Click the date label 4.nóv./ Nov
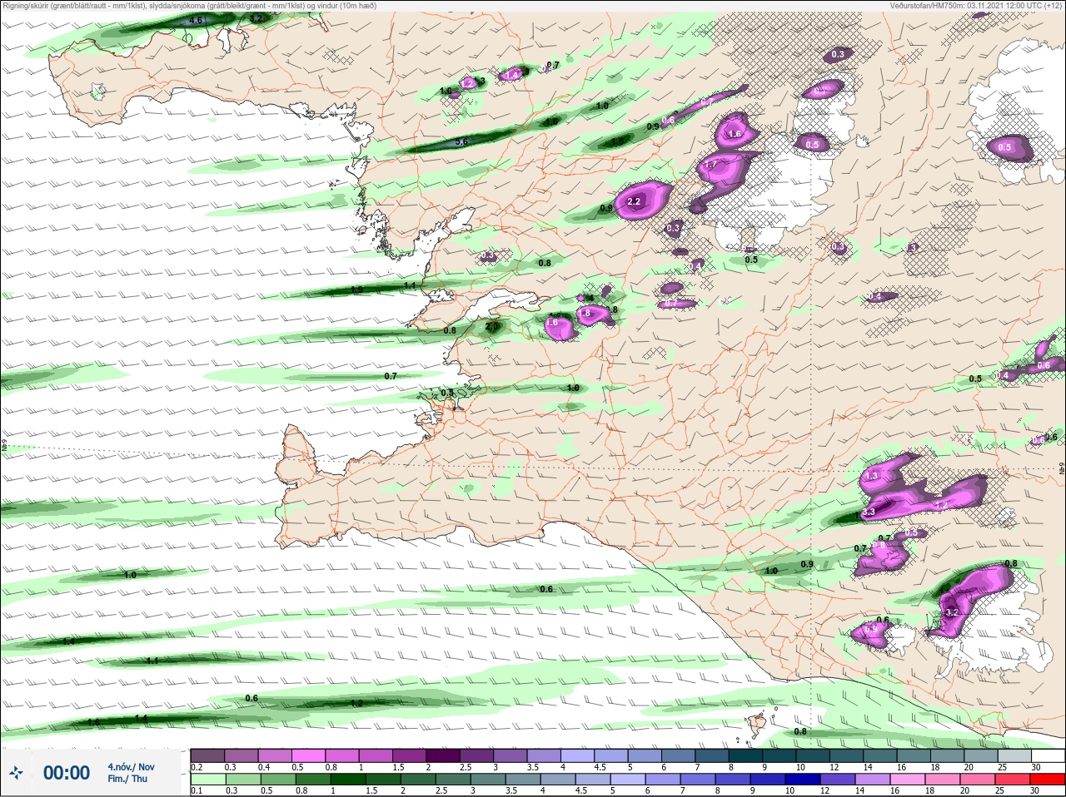This screenshot has width=1066, height=797. 131,767
